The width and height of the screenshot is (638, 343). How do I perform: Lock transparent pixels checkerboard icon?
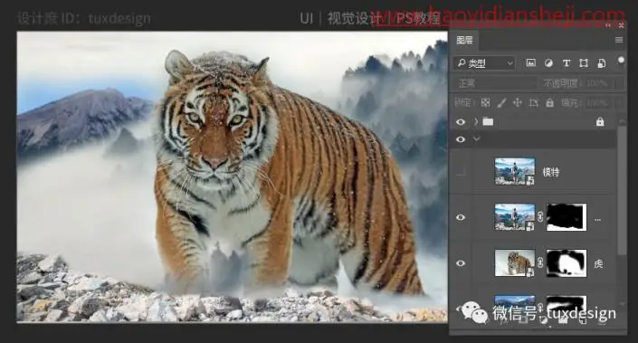pyautogui.click(x=485, y=103)
